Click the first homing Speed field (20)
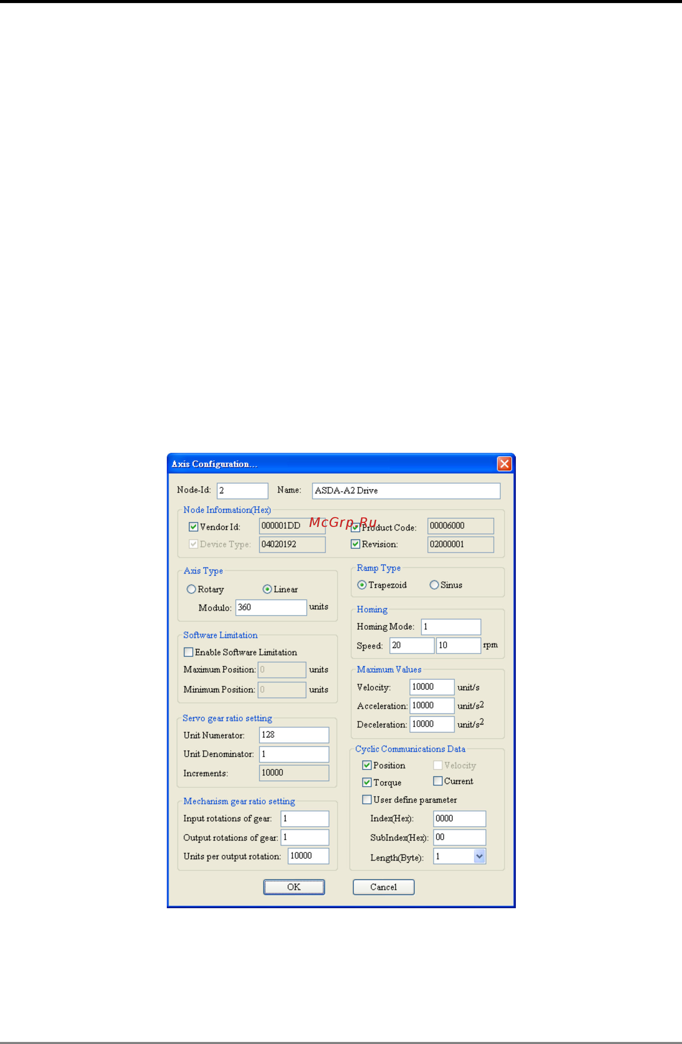 [x=412, y=645]
